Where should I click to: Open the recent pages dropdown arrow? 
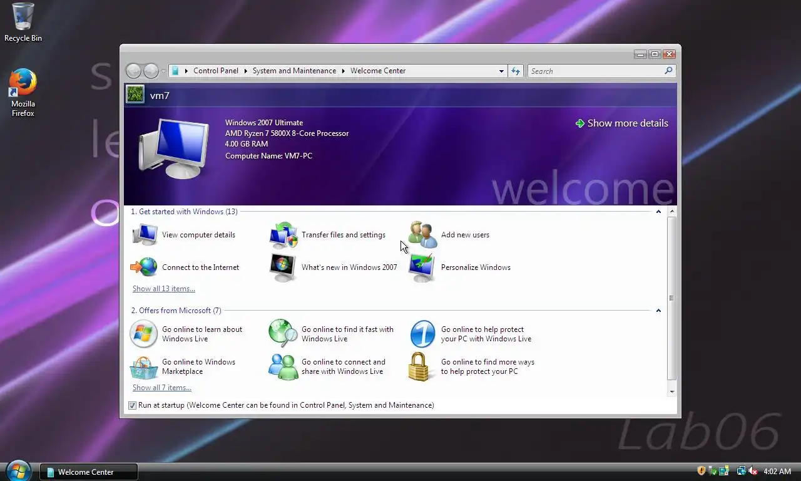coord(163,71)
